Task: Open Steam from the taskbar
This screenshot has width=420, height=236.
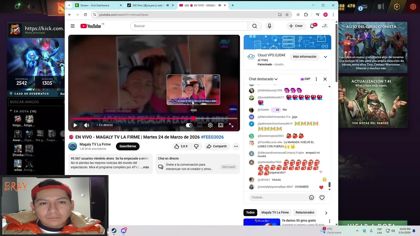Action: coord(114,231)
